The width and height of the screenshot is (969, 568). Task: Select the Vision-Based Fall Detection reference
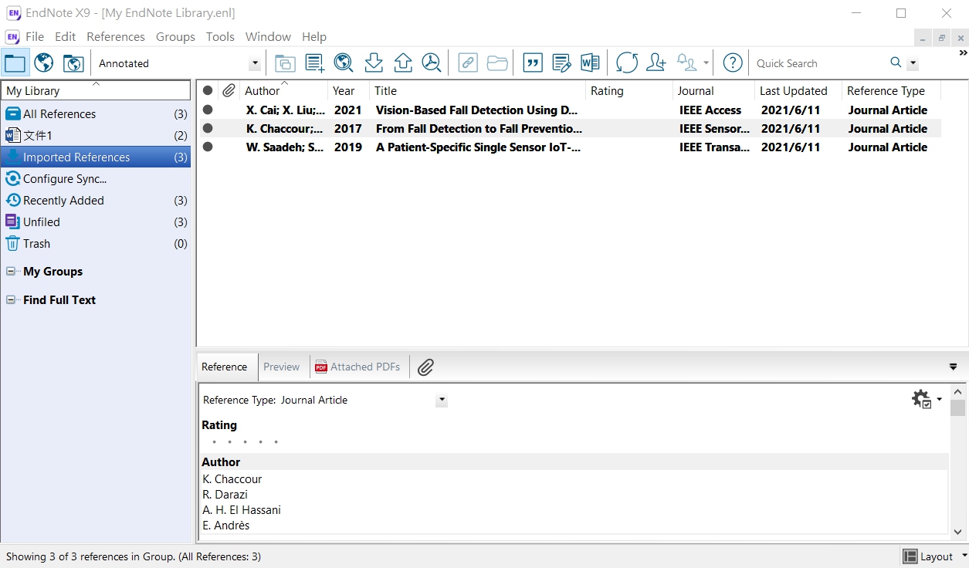tap(570, 110)
